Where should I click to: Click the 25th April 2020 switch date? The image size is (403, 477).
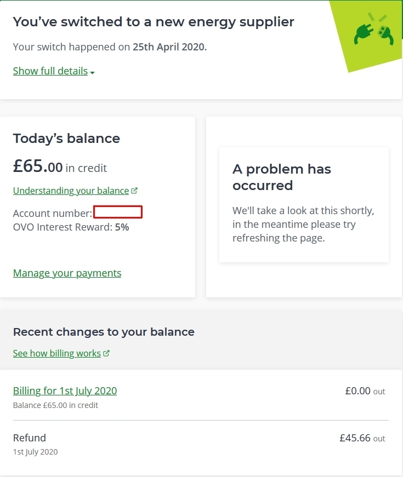click(169, 47)
